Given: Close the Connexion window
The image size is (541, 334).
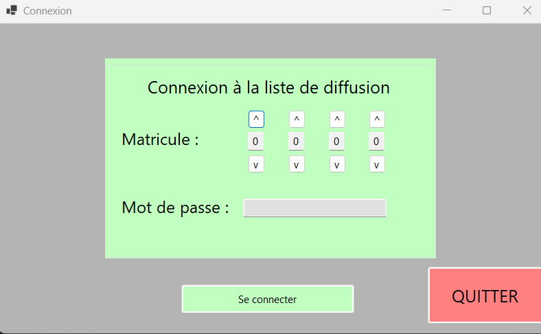Looking at the screenshot, I should [x=527, y=11].
